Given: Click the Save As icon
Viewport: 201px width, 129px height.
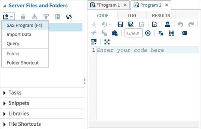Looking at the screenshot, I should pyautogui.click(x=131, y=24).
